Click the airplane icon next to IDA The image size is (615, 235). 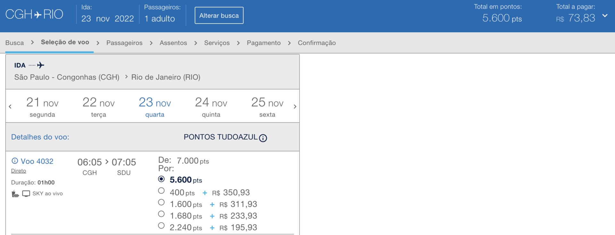40,65
